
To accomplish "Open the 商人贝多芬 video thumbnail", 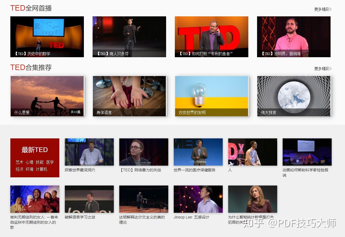I will pos(129,37).
